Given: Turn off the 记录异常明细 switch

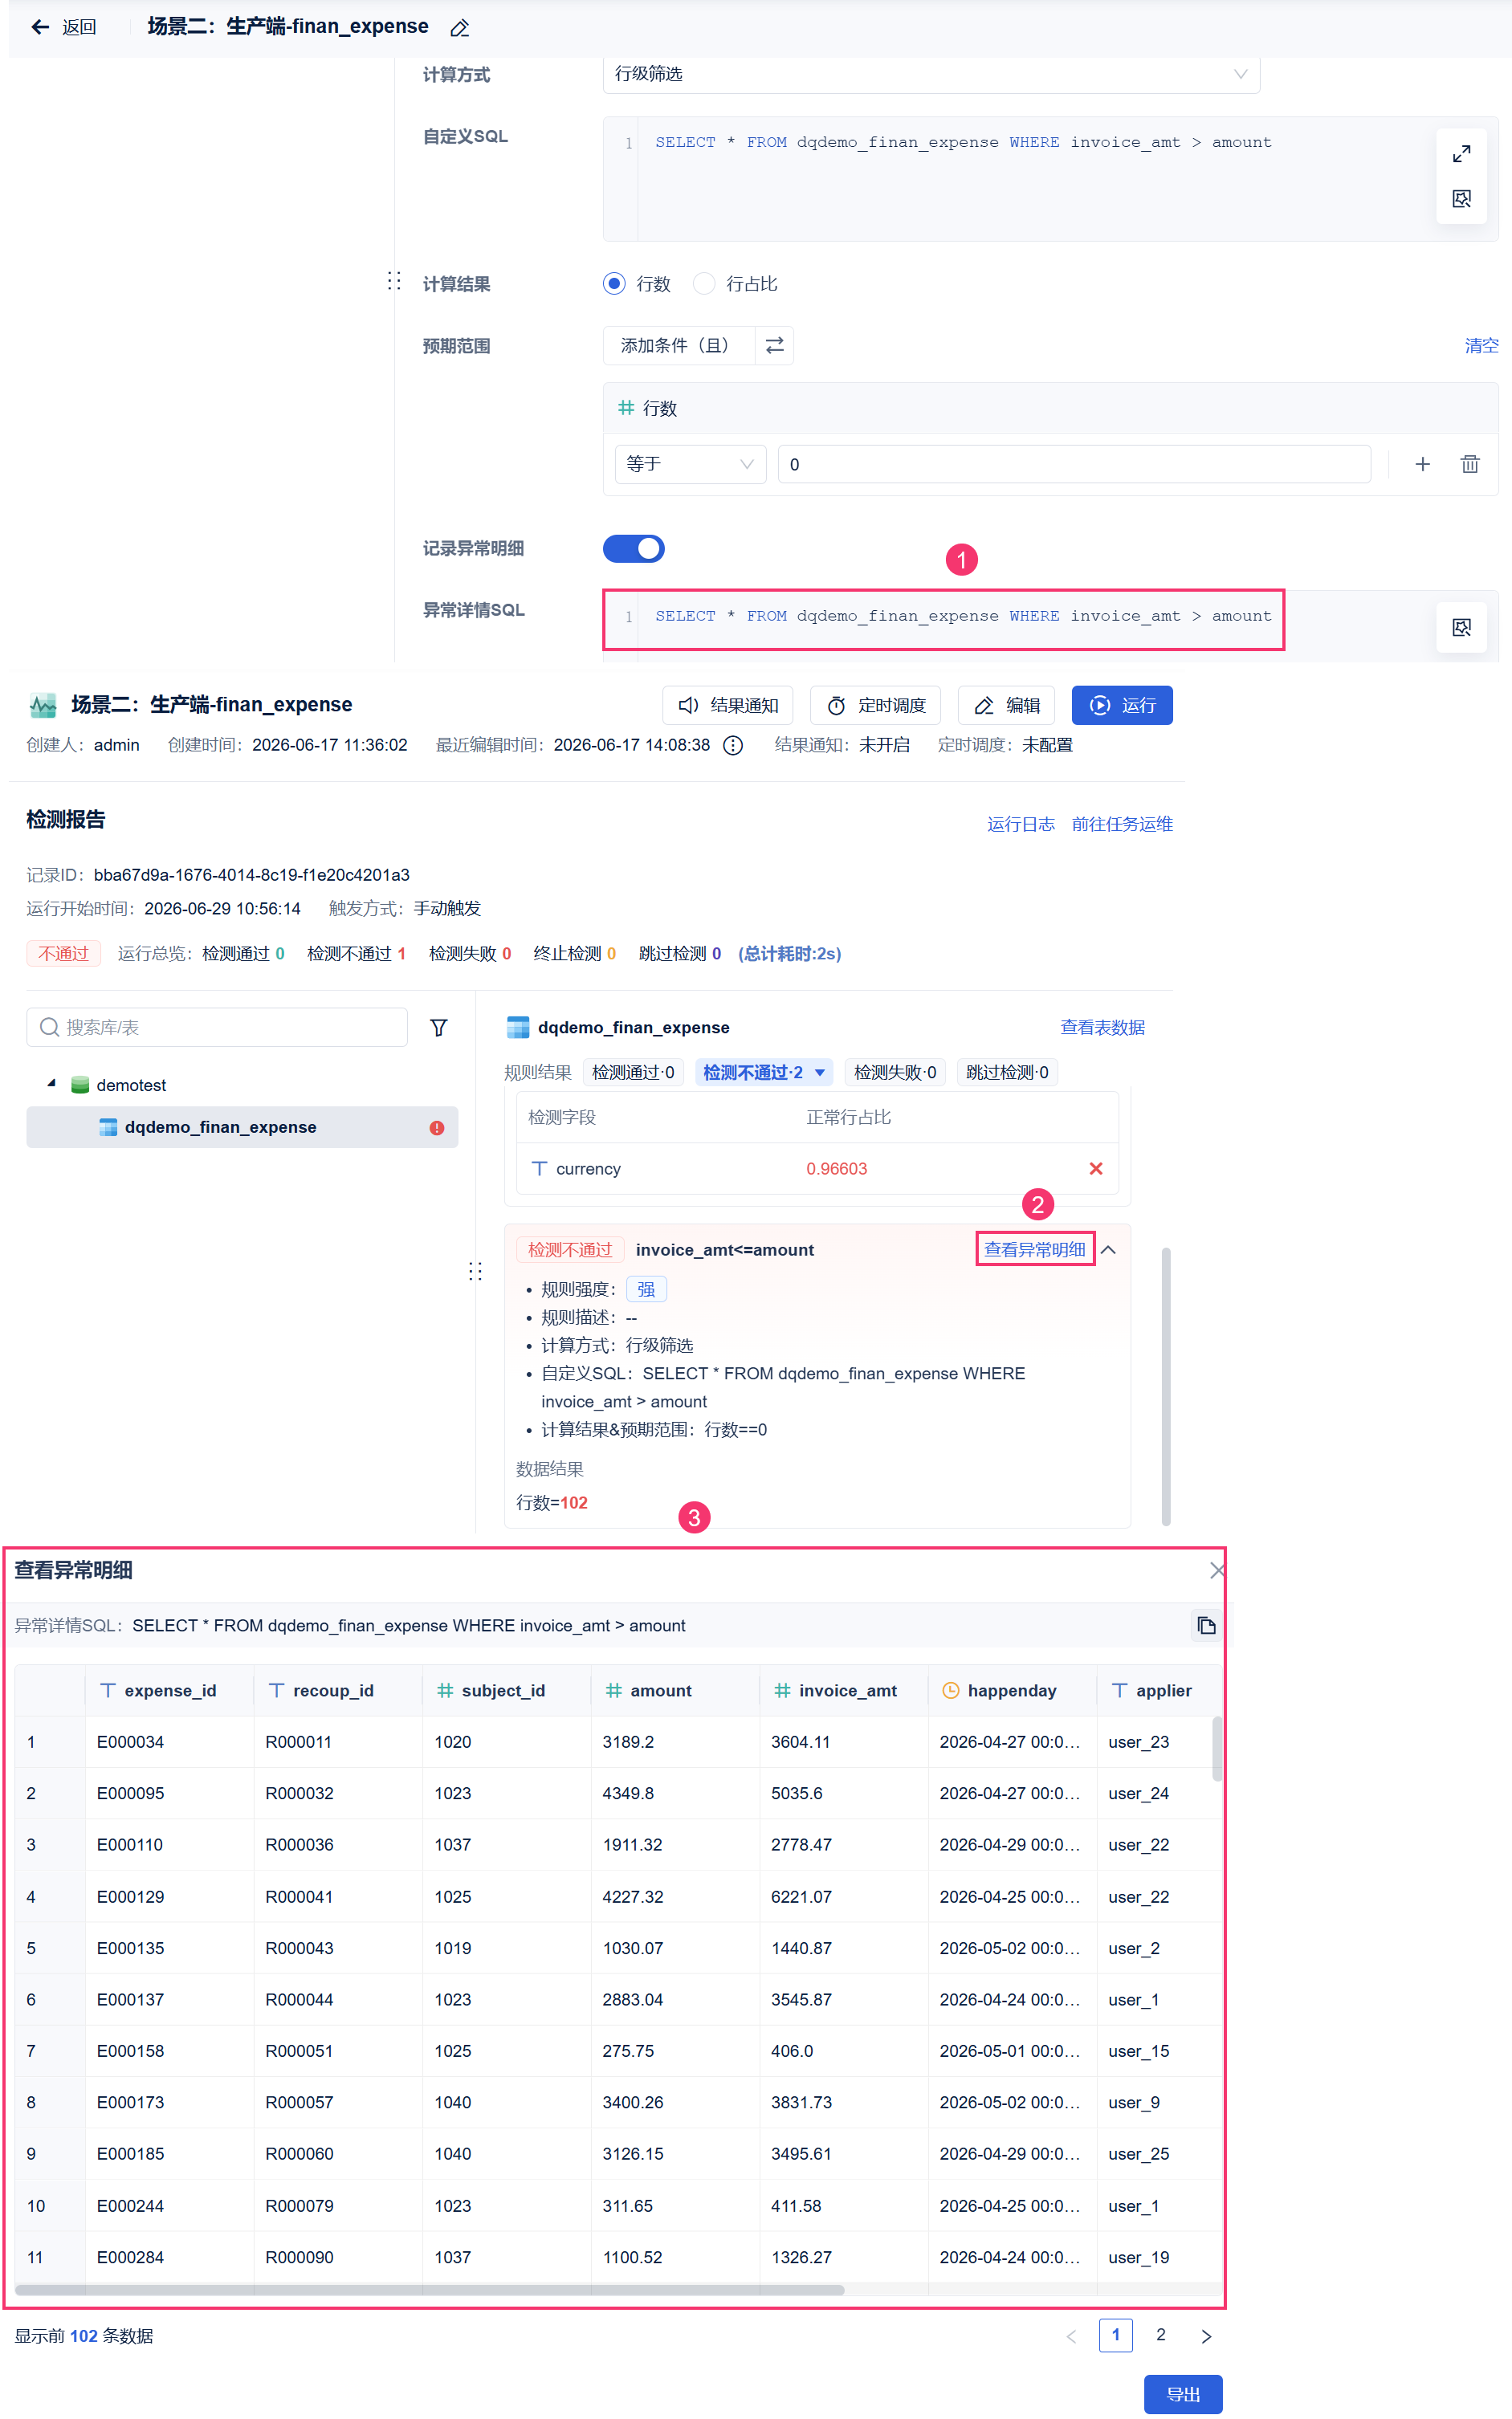Looking at the screenshot, I should 633,549.
